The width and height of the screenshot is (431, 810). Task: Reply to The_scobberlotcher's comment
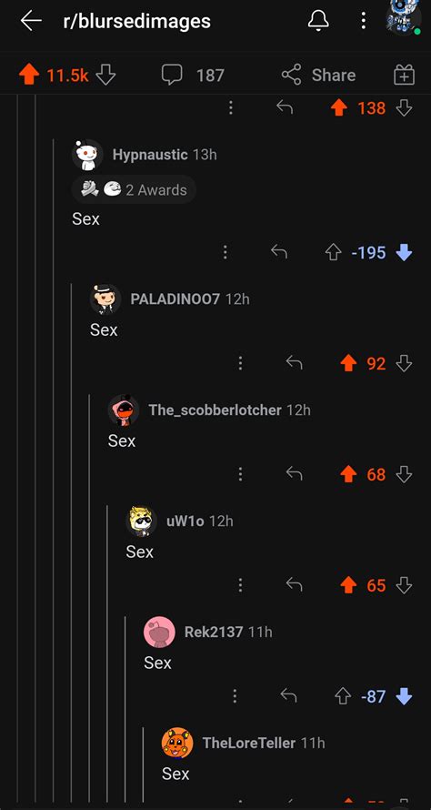point(294,473)
